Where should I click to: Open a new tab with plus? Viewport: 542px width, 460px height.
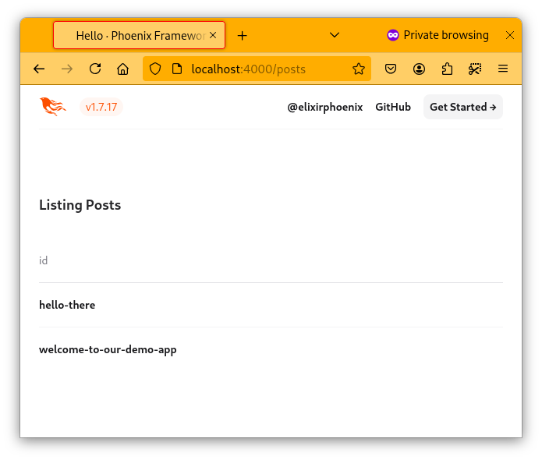coord(243,35)
